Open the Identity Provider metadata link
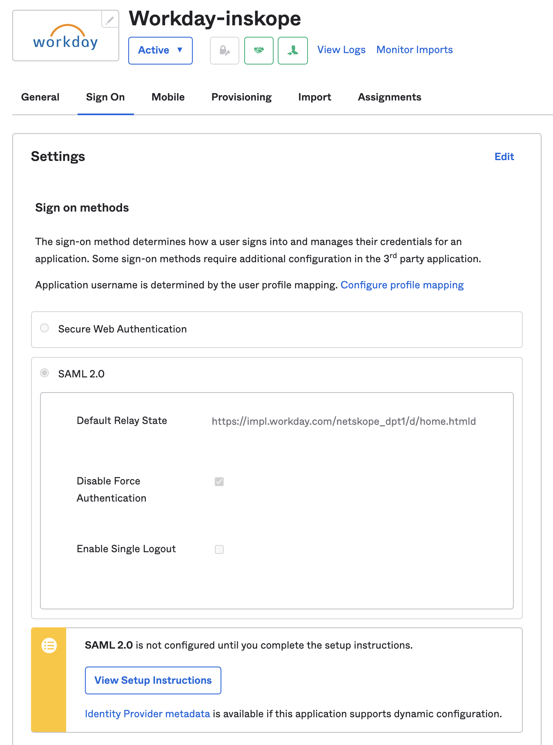The image size is (553, 745). pyautogui.click(x=147, y=714)
